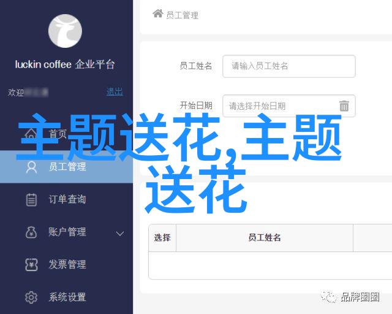The width and height of the screenshot is (392, 314).
Task: Select the 订单查询 menu item
Action: point(67,199)
